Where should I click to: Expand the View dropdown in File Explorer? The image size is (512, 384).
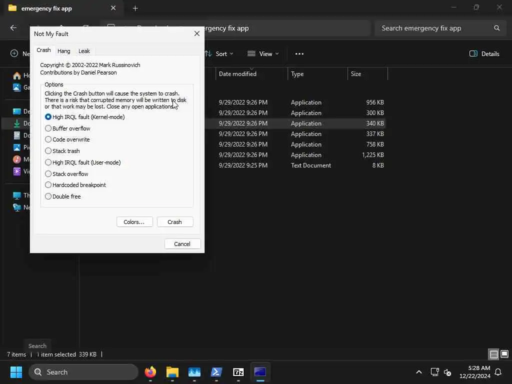pos(263,54)
